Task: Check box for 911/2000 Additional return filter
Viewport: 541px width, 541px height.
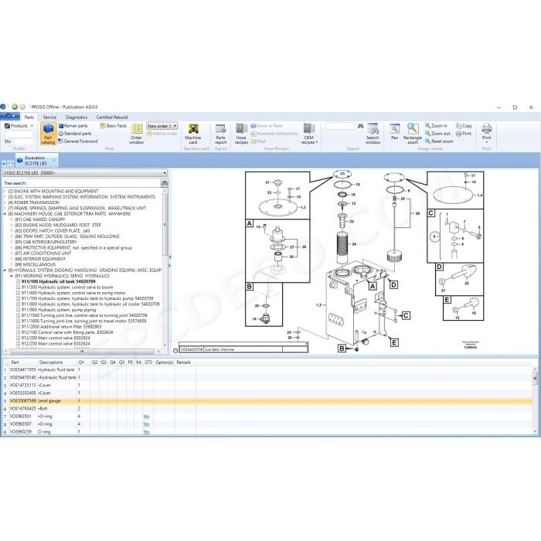Action: tap(19, 327)
